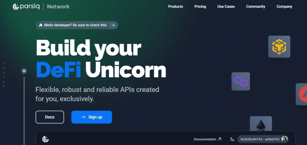This screenshot has height=145, width=307.
Task: Select the red Avalanche icon at edge
Action: (x=302, y=94)
